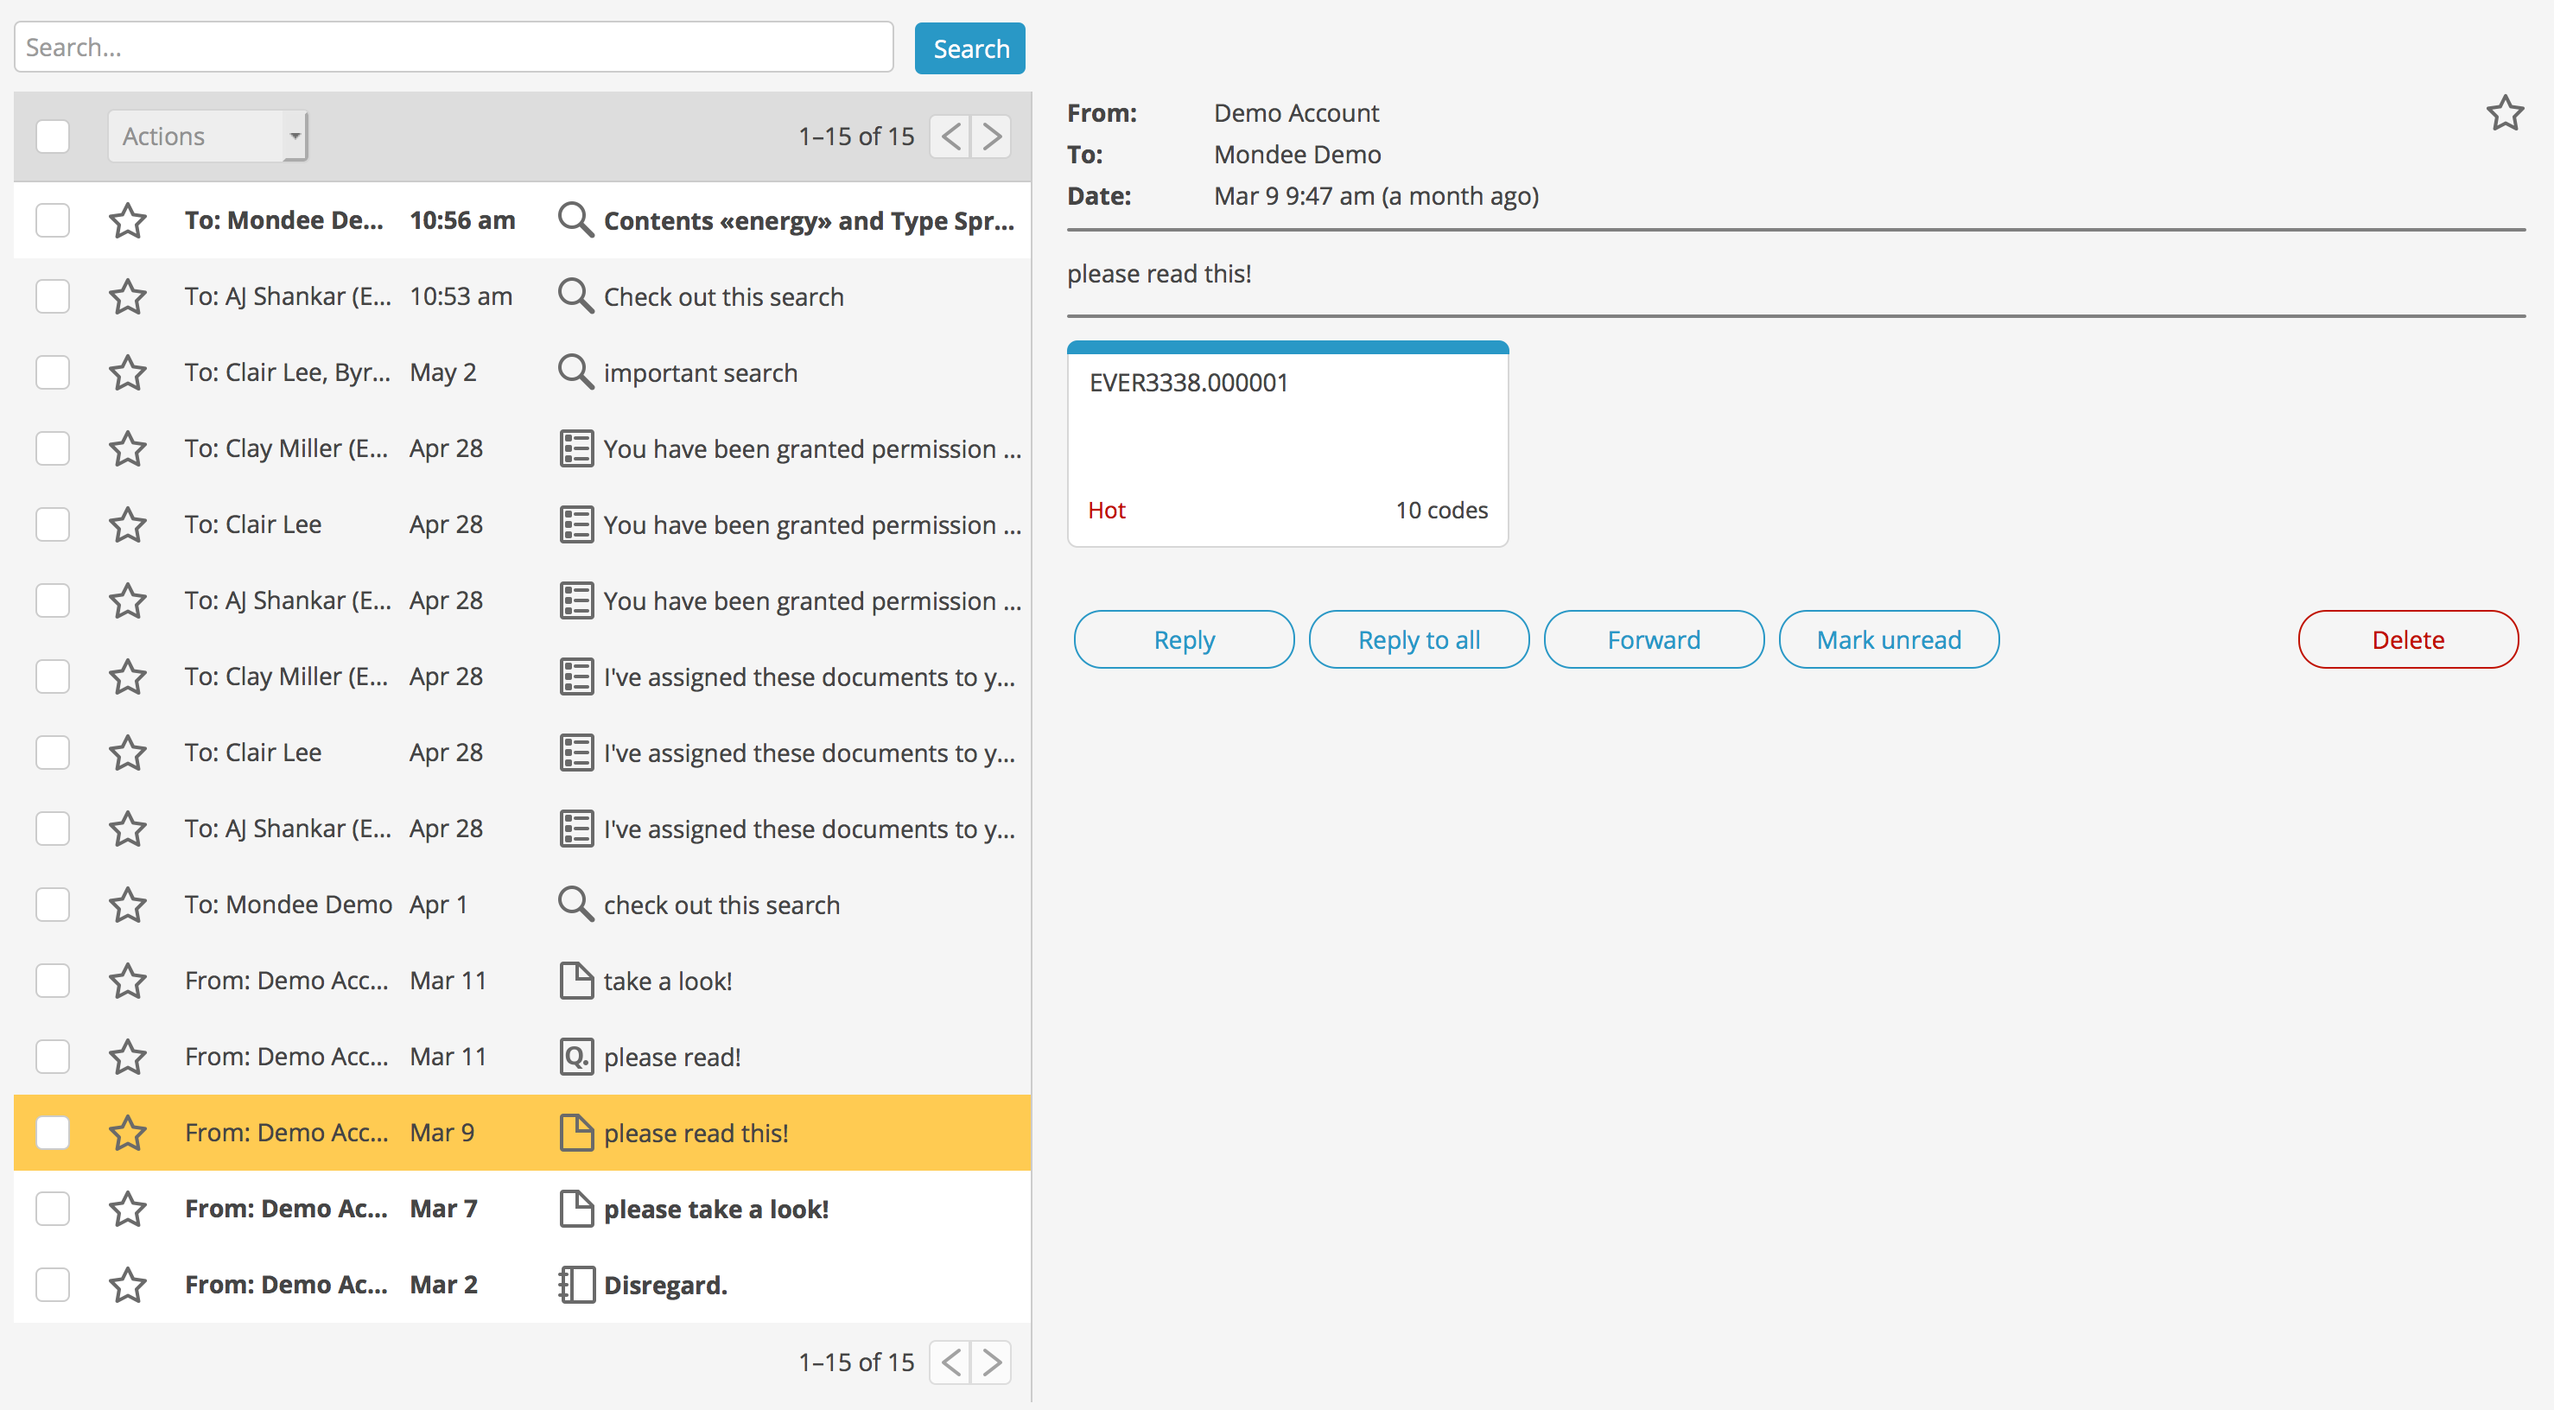Select the 10:56 am message checkbox

(x=53, y=220)
